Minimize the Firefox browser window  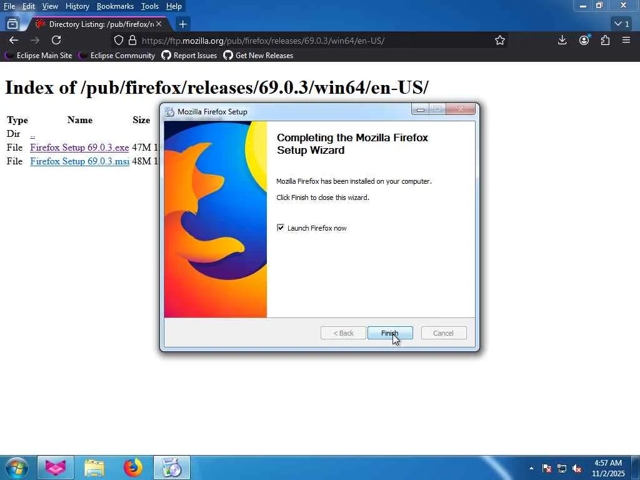[x=583, y=6]
